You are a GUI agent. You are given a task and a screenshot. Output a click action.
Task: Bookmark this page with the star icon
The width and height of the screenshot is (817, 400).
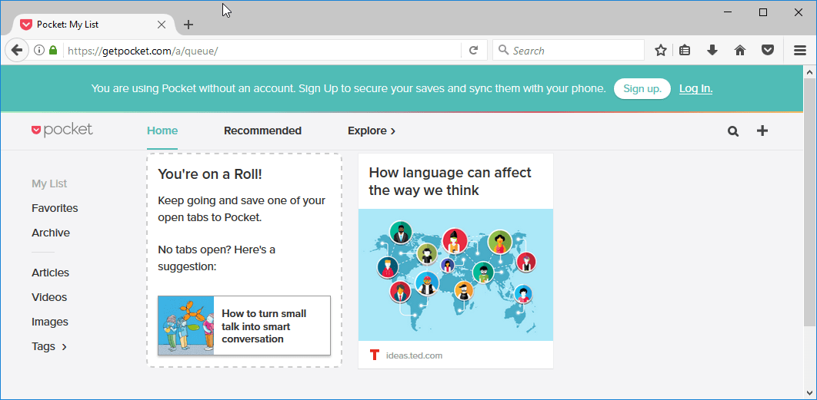tap(661, 51)
